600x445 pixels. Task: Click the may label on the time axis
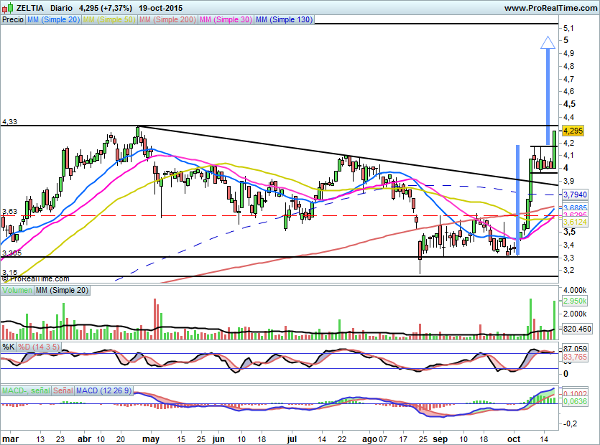click(x=151, y=439)
